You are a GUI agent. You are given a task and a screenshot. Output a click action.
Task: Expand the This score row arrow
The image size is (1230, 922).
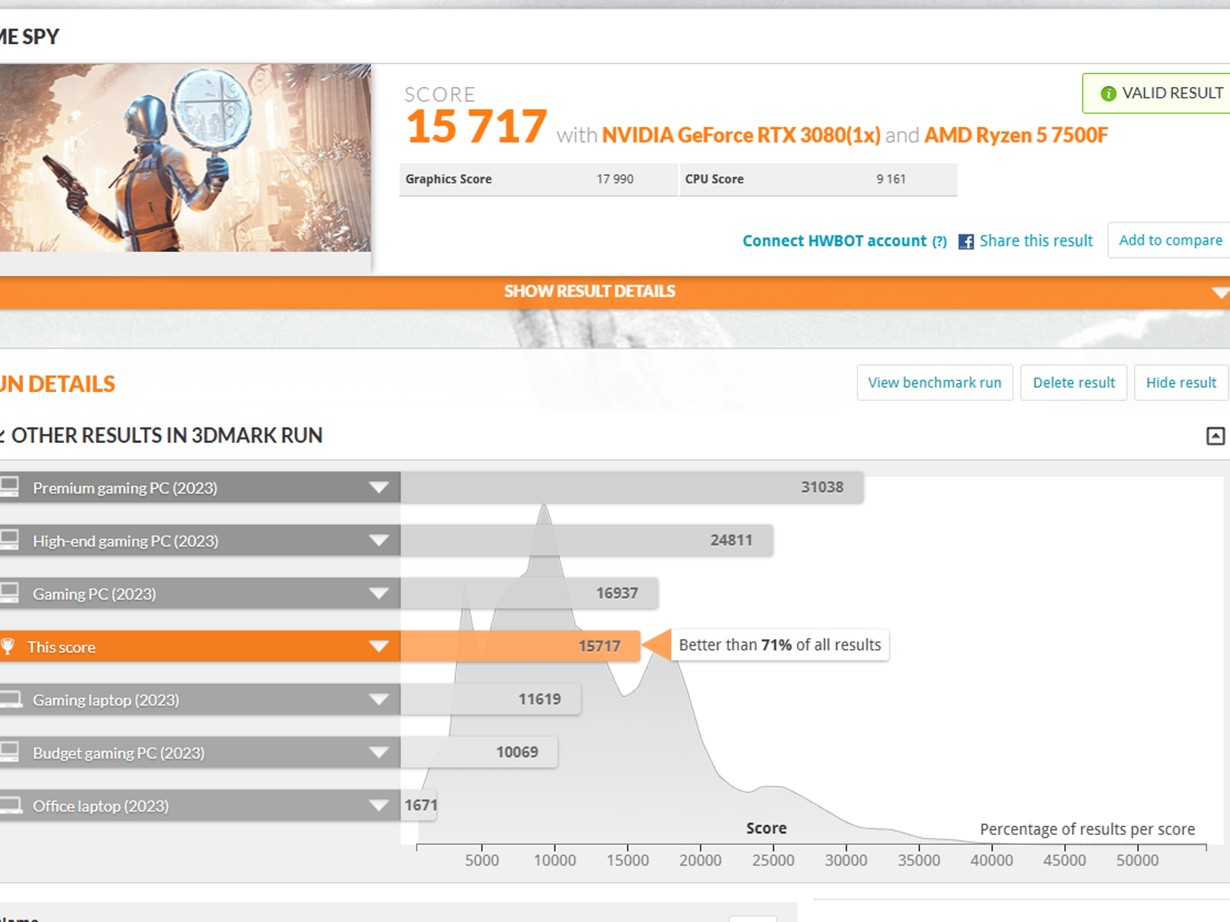tap(378, 646)
